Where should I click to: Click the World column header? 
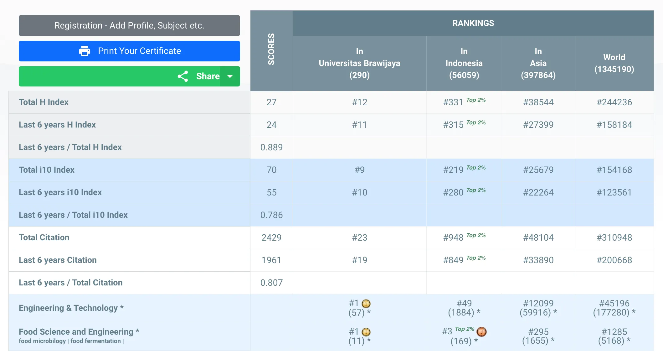pos(614,63)
